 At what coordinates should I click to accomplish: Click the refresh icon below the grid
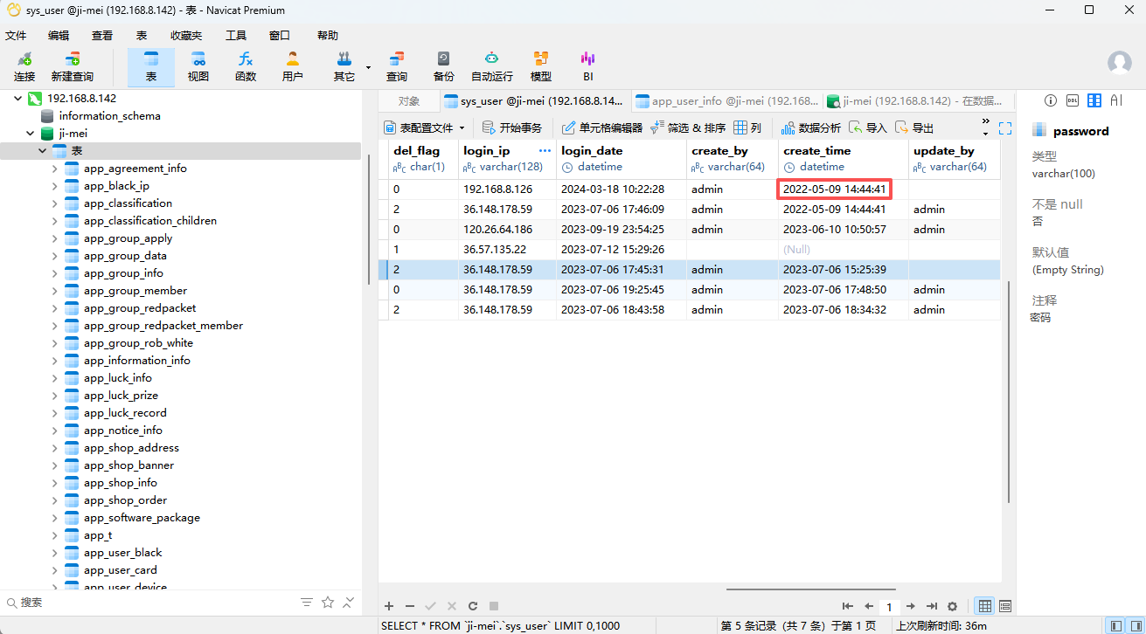[473, 606]
